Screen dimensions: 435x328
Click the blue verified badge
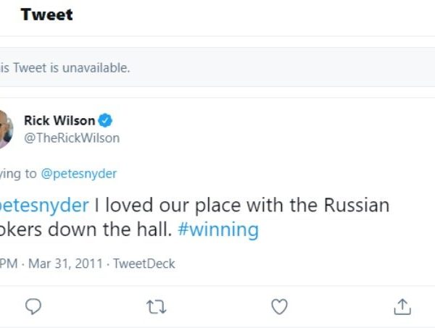coord(105,120)
